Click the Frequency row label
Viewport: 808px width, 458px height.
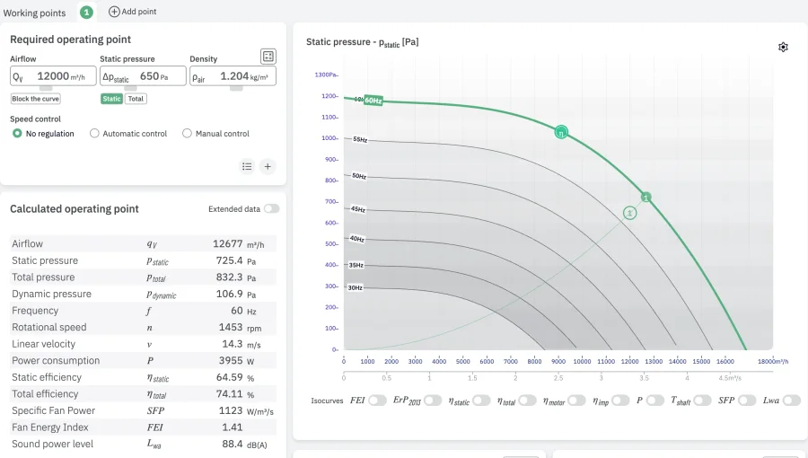[35, 311]
